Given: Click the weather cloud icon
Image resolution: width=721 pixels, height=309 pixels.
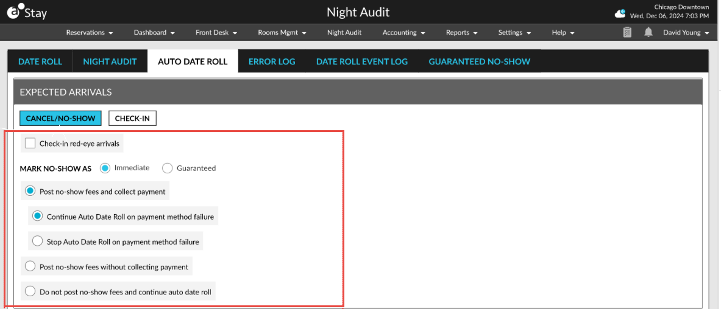Looking at the screenshot, I should [621, 13].
